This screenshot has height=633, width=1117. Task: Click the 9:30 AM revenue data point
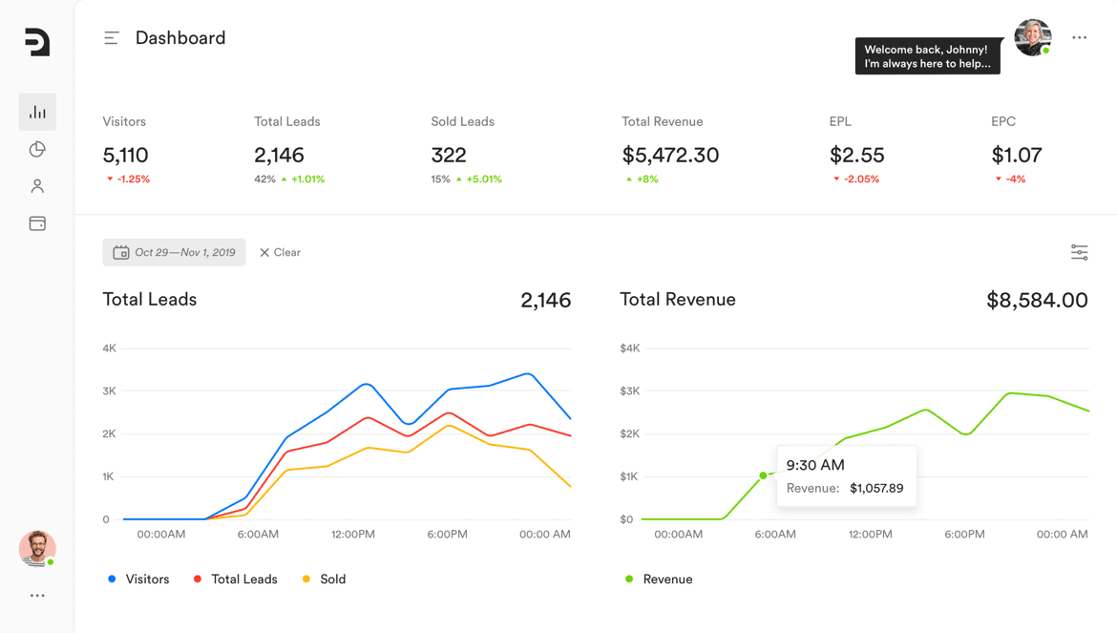[763, 475]
